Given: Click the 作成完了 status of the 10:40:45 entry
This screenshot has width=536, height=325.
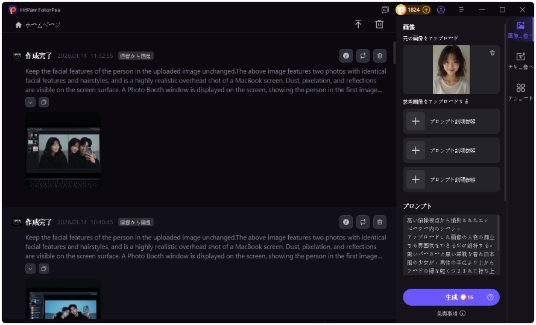Looking at the screenshot, I should 39,222.
